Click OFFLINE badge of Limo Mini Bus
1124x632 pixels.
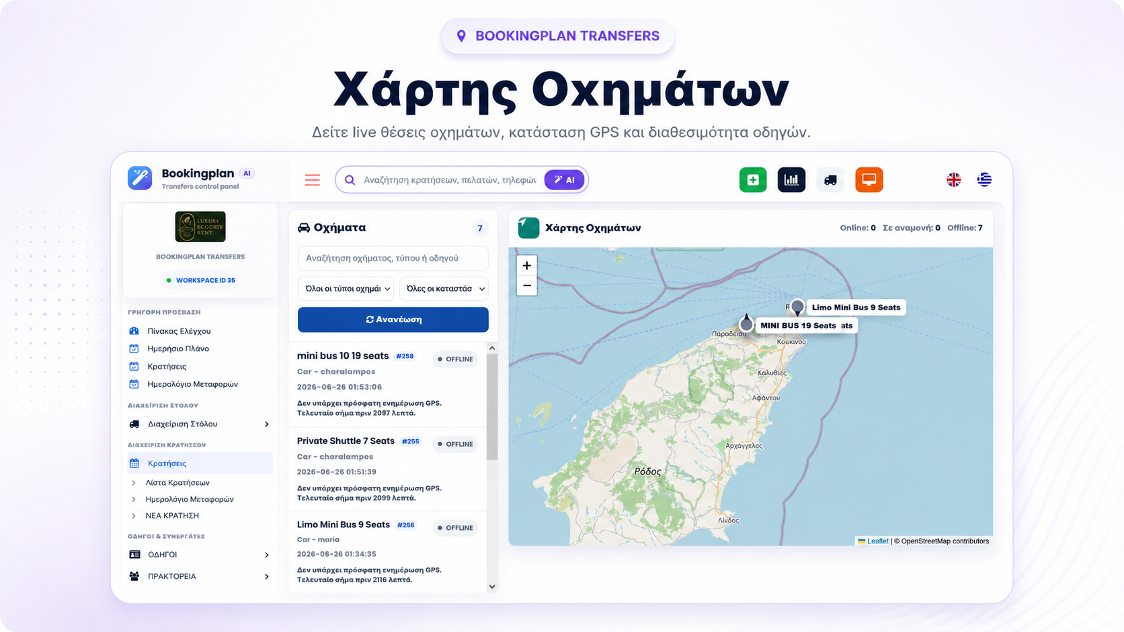pos(455,528)
